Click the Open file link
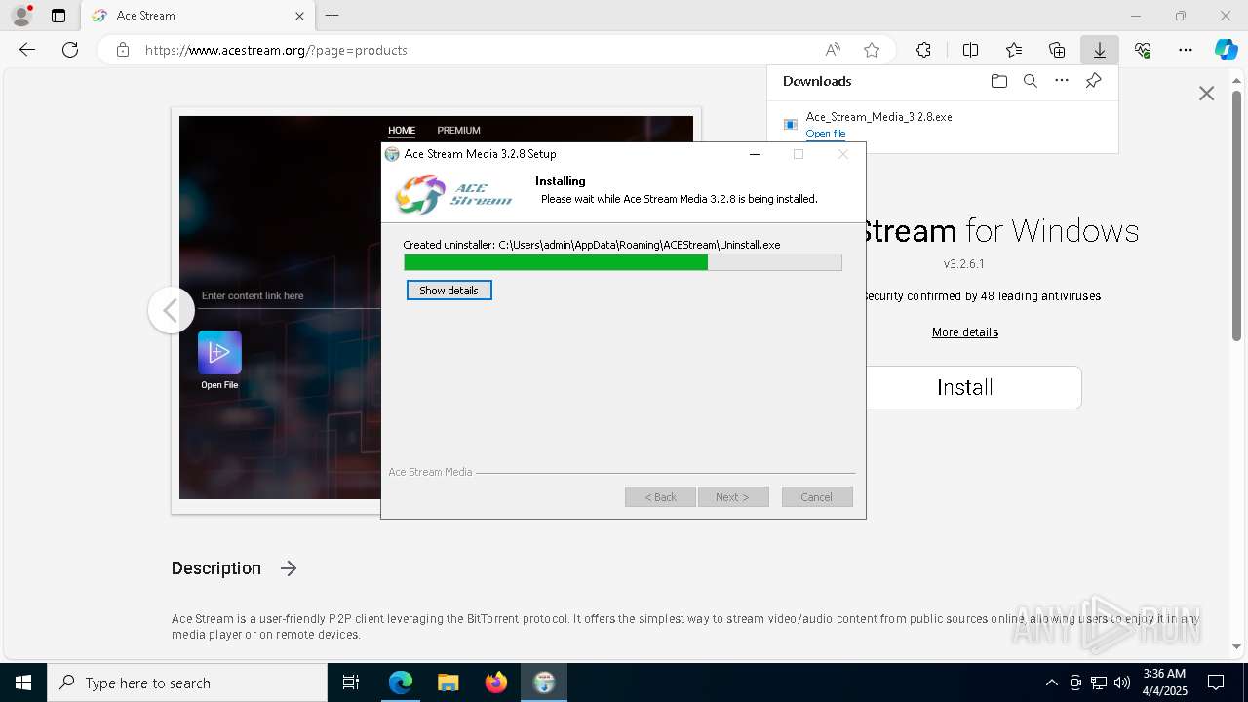The width and height of the screenshot is (1248, 702). (x=826, y=134)
